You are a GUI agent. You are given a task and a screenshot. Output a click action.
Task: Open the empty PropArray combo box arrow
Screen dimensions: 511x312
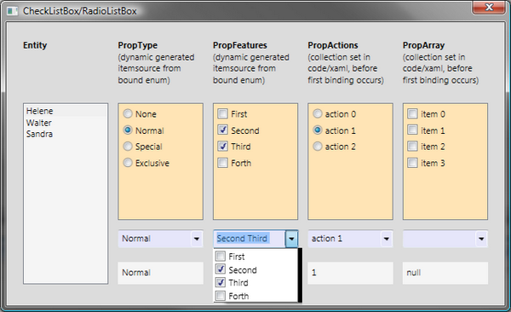481,239
